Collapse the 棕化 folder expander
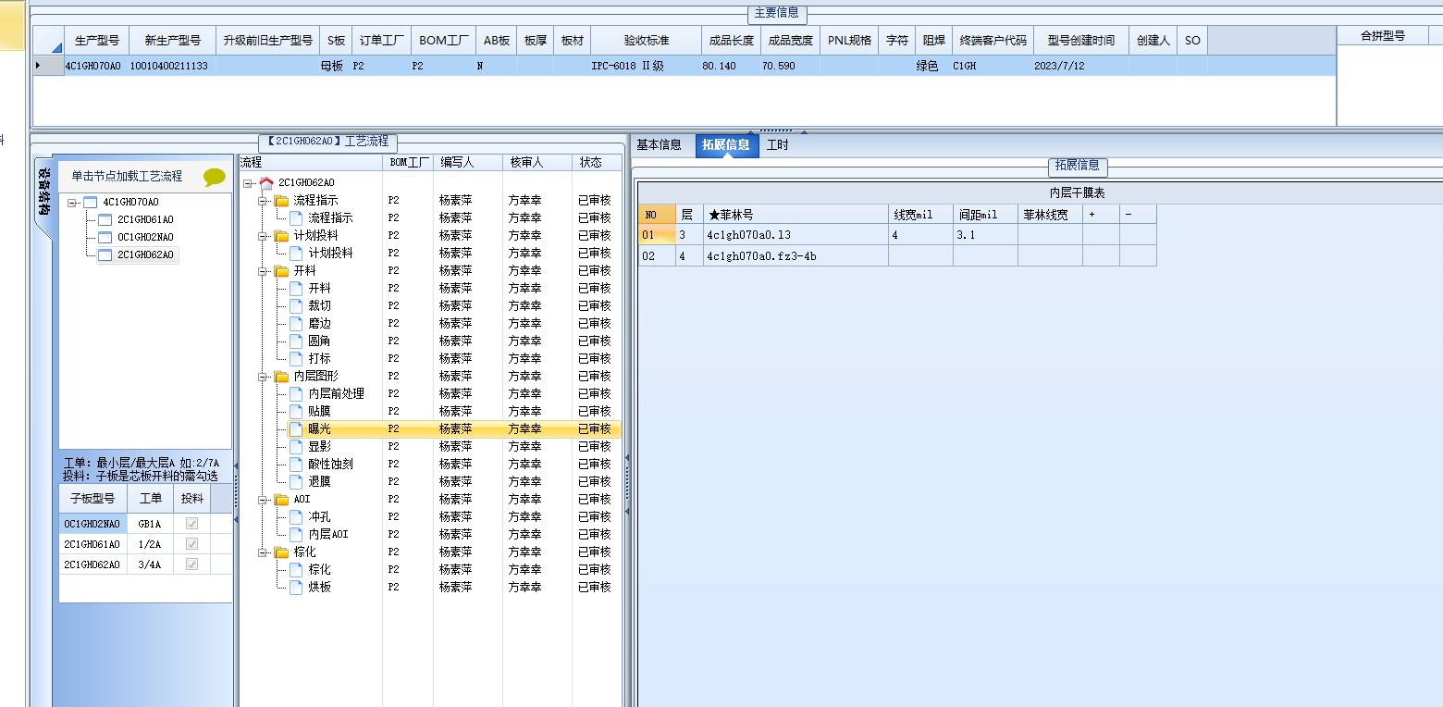 tap(263, 552)
